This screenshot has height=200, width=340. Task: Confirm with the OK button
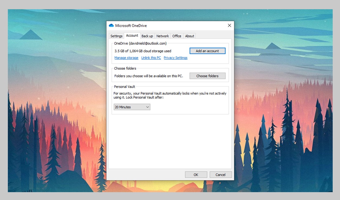coord(196,175)
